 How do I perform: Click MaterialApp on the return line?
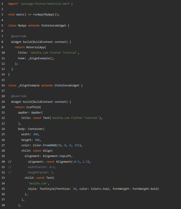click(36, 47)
